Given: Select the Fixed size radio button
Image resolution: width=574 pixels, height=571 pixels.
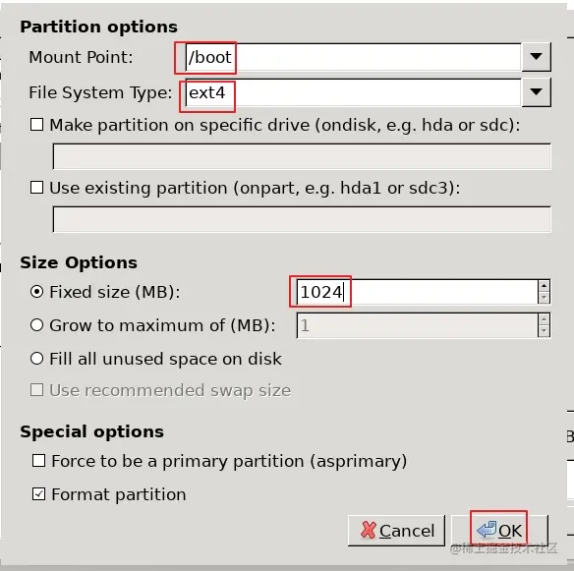Looking at the screenshot, I should pyautogui.click(x=37, y=292).
